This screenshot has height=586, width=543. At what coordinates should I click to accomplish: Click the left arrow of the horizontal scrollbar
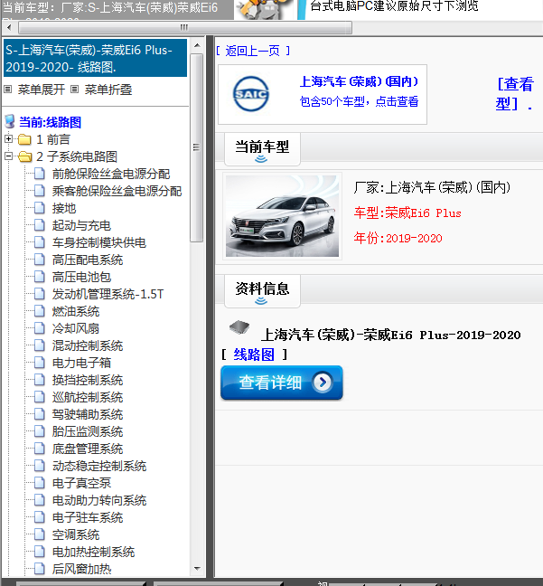tap(9, 27)
